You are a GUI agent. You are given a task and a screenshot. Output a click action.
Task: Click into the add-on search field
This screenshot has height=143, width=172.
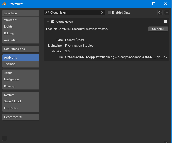75,12
